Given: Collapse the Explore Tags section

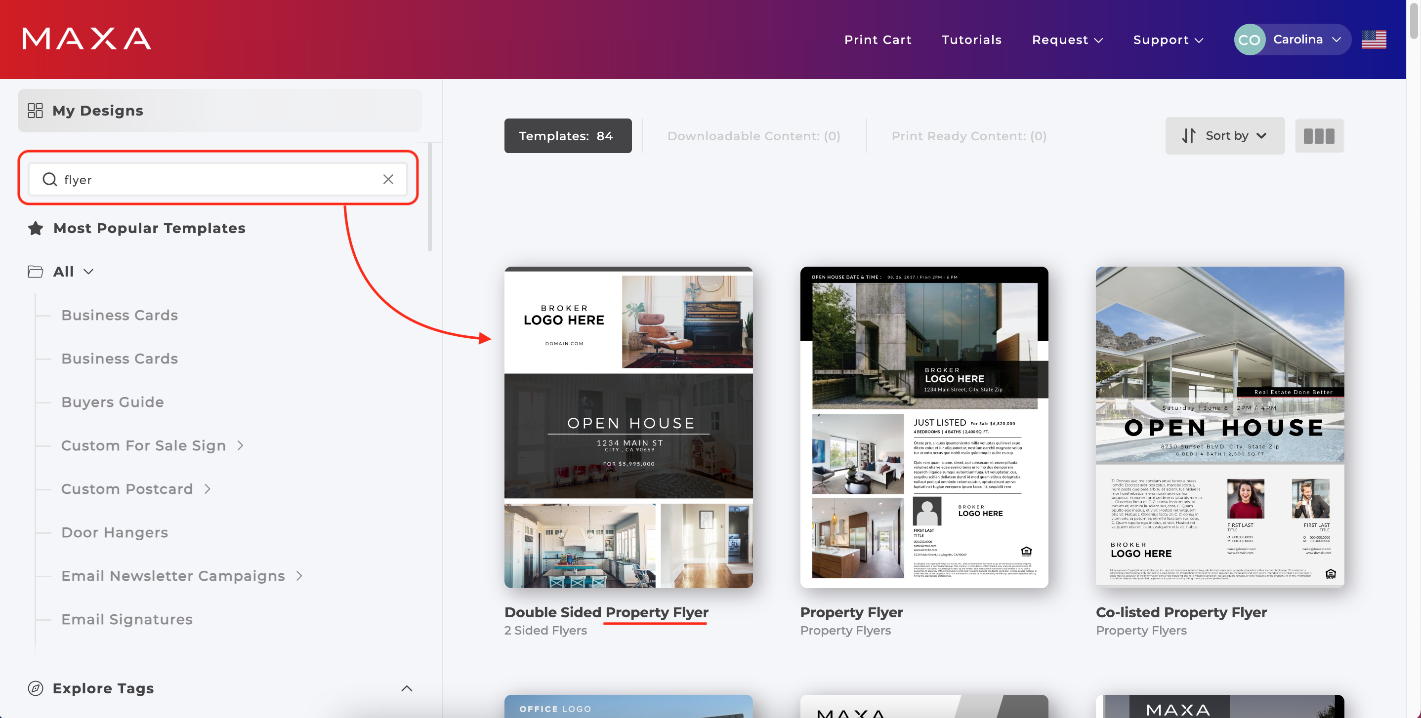Looking at the screenshot, I should (x=407, y=688).
